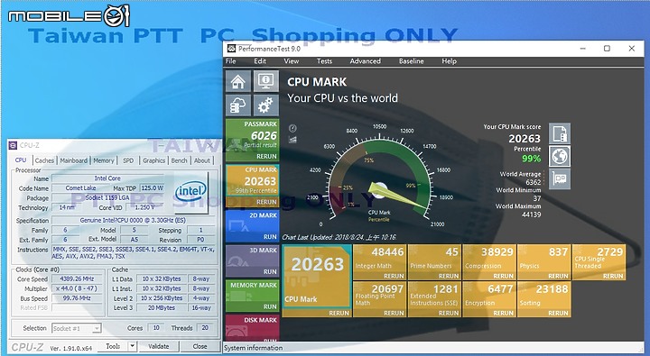Rerun the Sorting test
This screenshot has width=650, height=356.
[558, 314]
